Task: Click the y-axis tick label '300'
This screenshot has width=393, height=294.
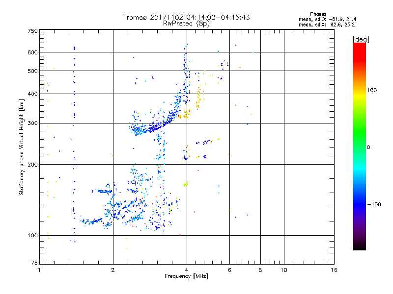Action: 32,123
